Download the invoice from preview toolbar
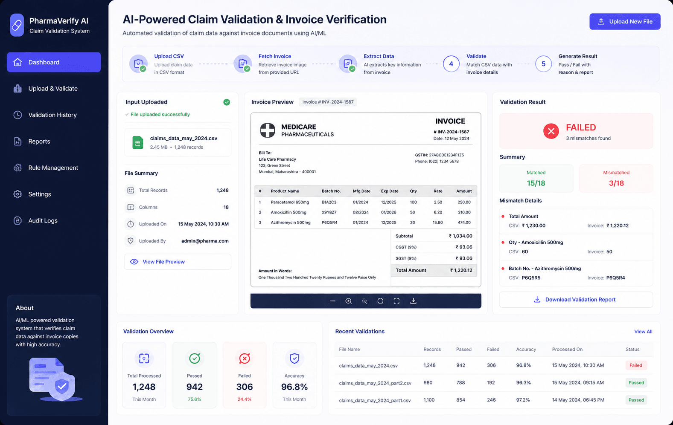This screenshot has height=425, width=673. coord(413,301)
